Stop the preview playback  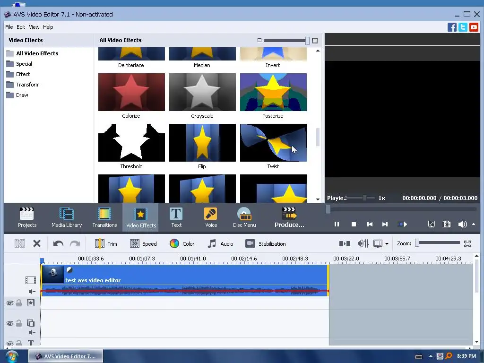tap(354, 225)
